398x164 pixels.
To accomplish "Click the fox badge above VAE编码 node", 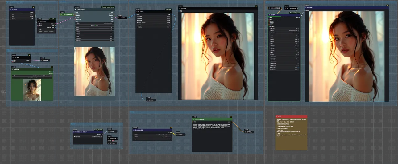I will click(29, 55).
